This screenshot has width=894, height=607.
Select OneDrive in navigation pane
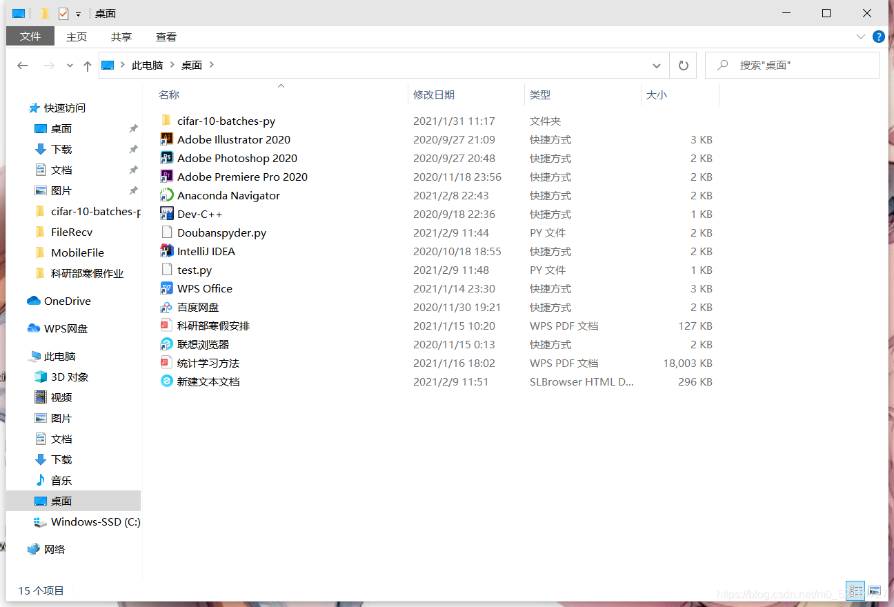tap(67, 301)
